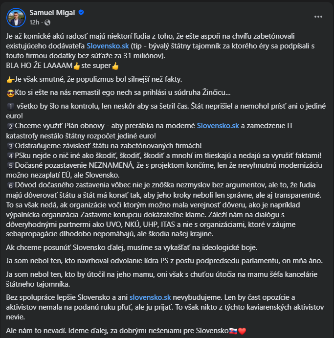Screen dimensions: 334x338
Task: Open the 12h post timestamp
Action: coord(34,22)
